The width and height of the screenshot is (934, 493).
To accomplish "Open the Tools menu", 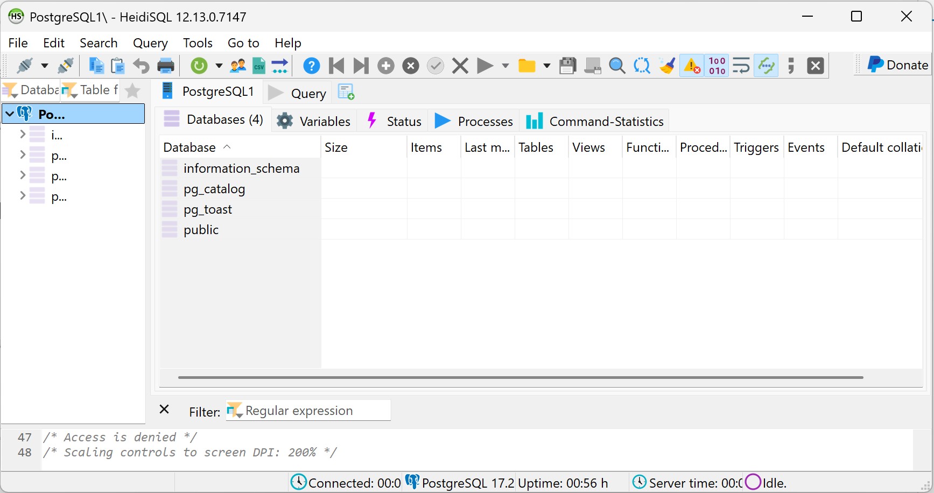I will (198, 43).
